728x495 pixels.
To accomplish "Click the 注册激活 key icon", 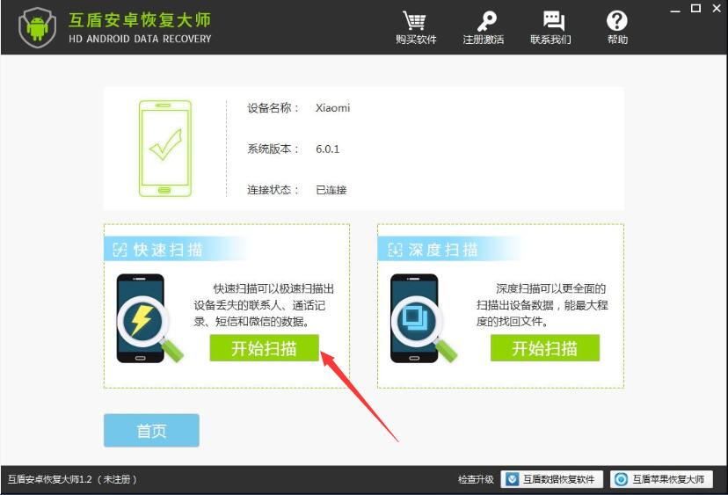I will tap(486, 21).
